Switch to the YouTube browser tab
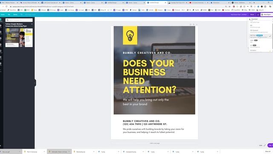Image resolution: width=273 pixels, height=154 pixels. point(198,3)
